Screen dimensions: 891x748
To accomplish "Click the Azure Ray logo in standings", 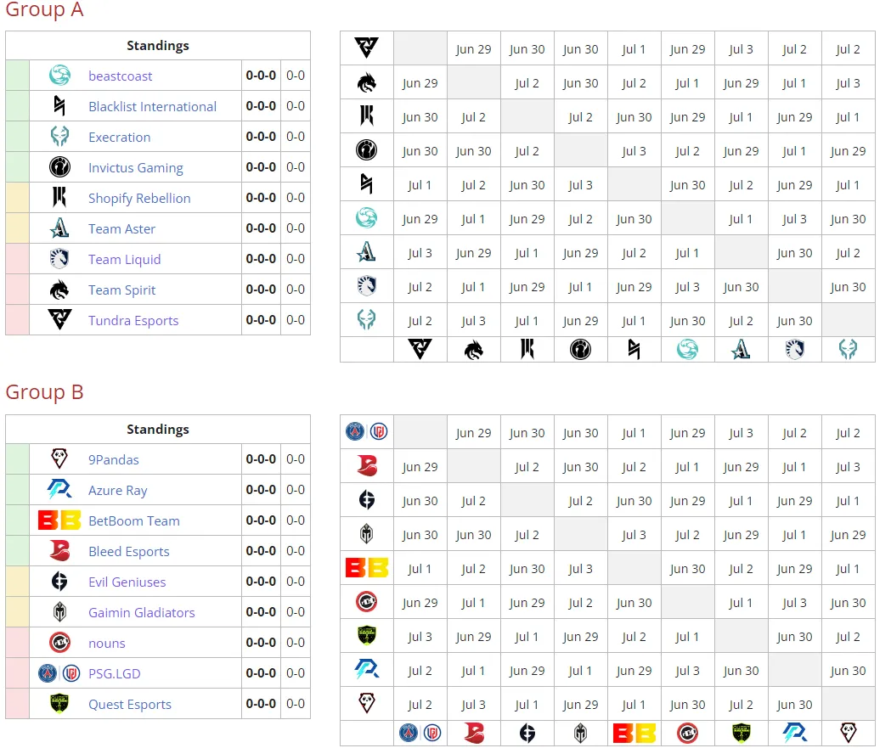I will coord(59,490).
